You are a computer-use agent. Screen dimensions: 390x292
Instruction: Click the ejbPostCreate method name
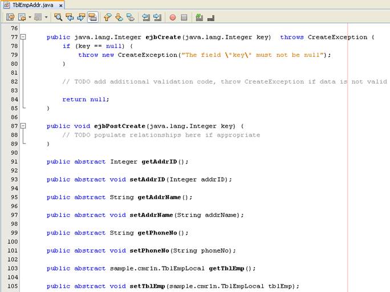120,126
